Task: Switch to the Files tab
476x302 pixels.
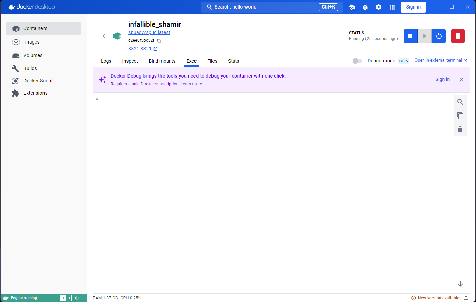Action: coord(212,61)
